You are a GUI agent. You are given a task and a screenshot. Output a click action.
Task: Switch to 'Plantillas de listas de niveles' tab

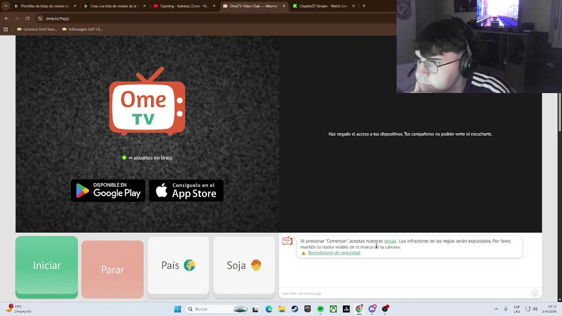[x=45, y=6]
